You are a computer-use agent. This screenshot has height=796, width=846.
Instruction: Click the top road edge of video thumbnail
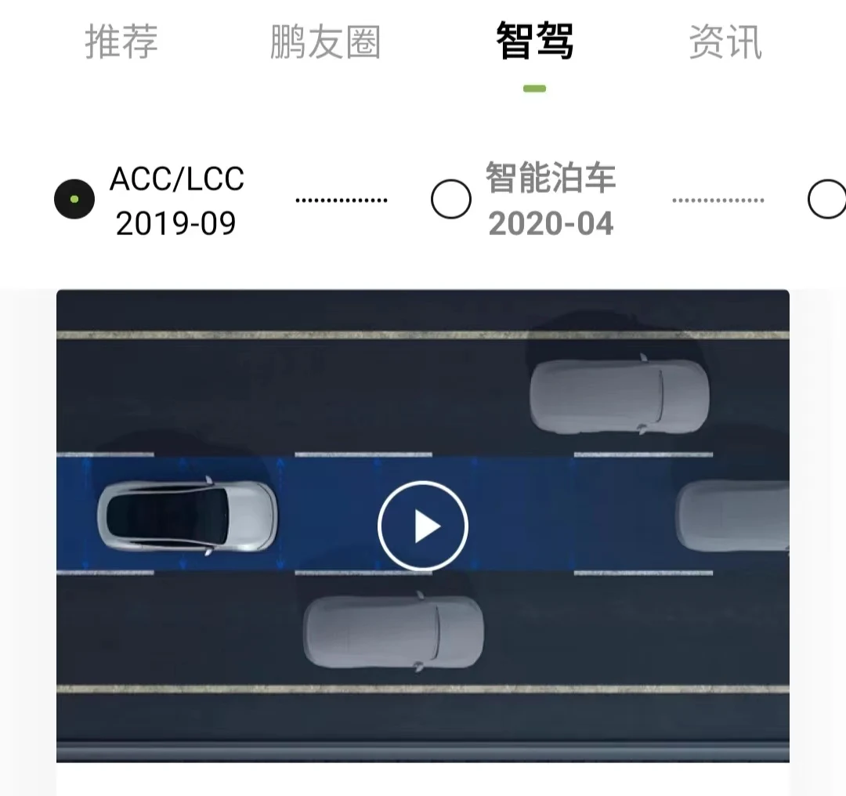click(423, 335)
